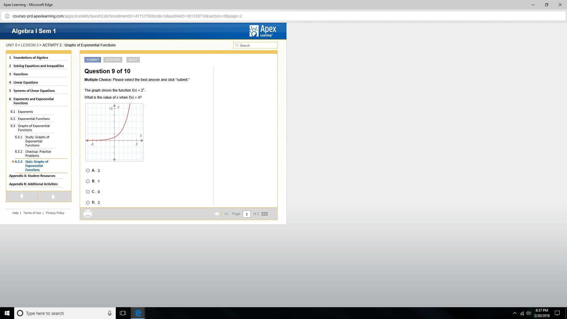Open Windows Task View from the taskbar
The width and height of the screenshot is (567, 319).
[123, 313]
